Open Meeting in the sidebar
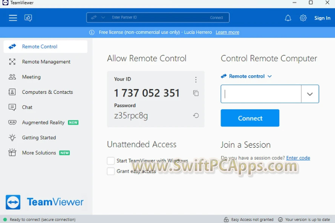The height and width of the screenshot is (223, 335). coord(46,77)
